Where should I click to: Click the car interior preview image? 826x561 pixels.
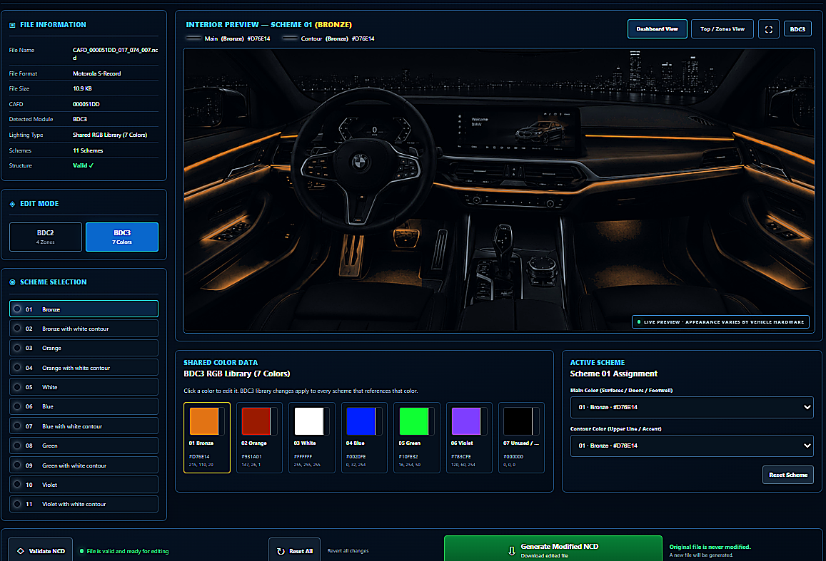(x=499, y=190)
